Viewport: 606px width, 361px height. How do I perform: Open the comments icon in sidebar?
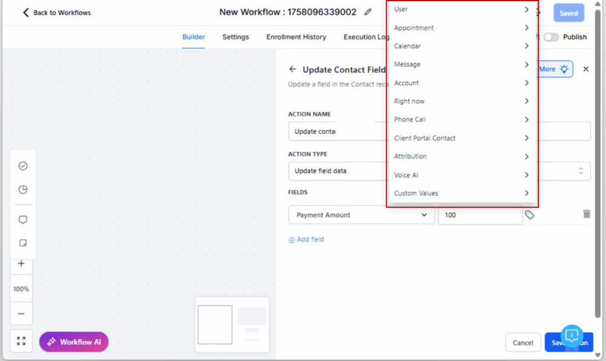pos(23,220)
